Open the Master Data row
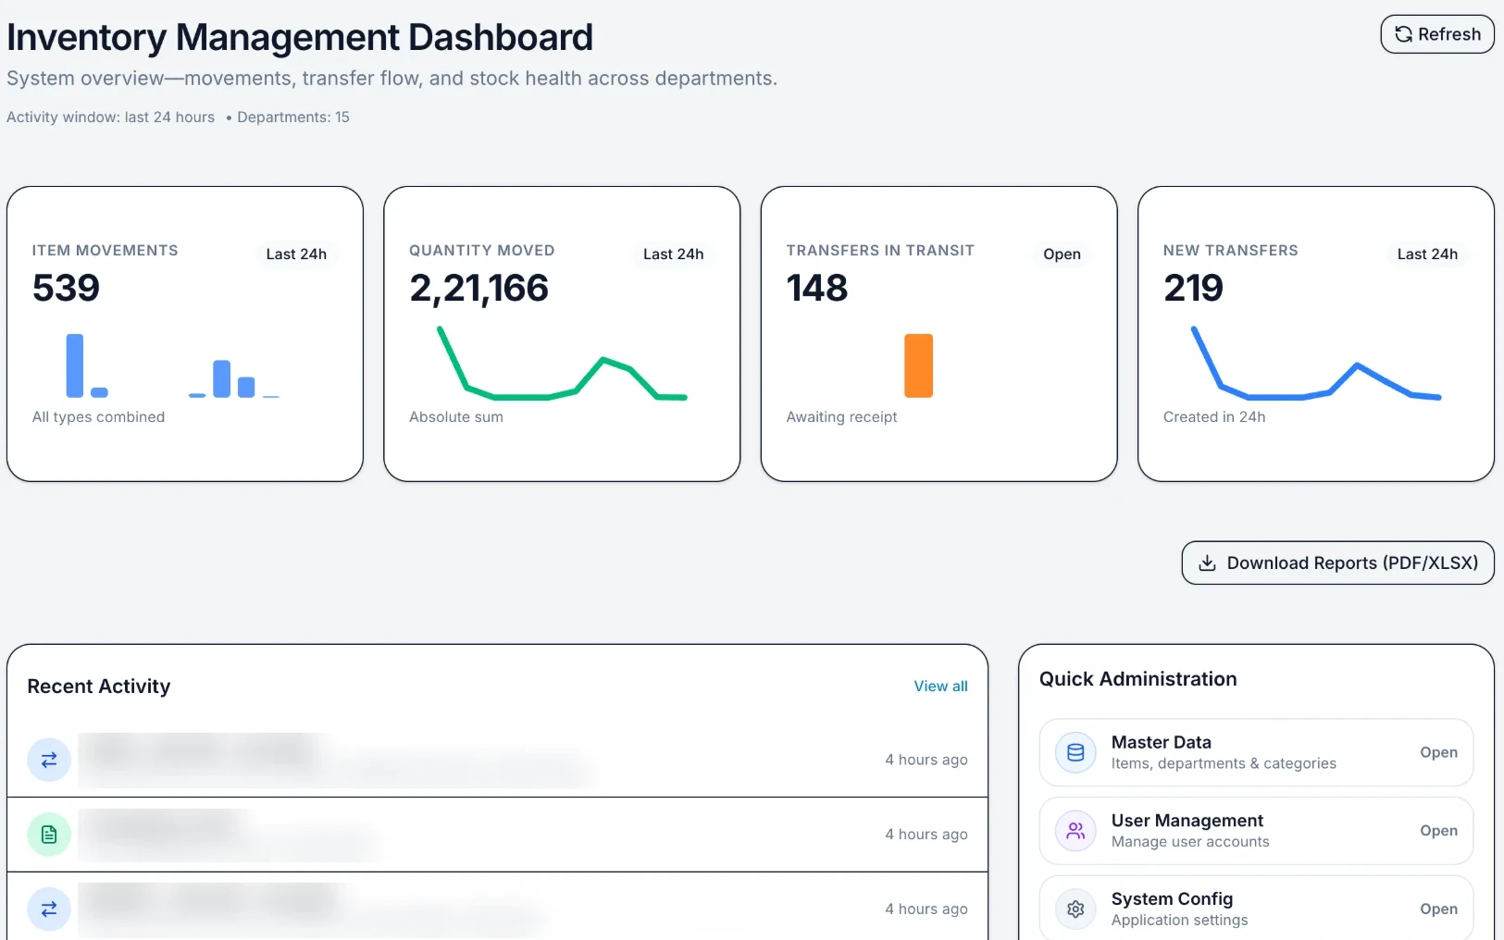This screenshot has height=940, width=1504. point(1256,752)
